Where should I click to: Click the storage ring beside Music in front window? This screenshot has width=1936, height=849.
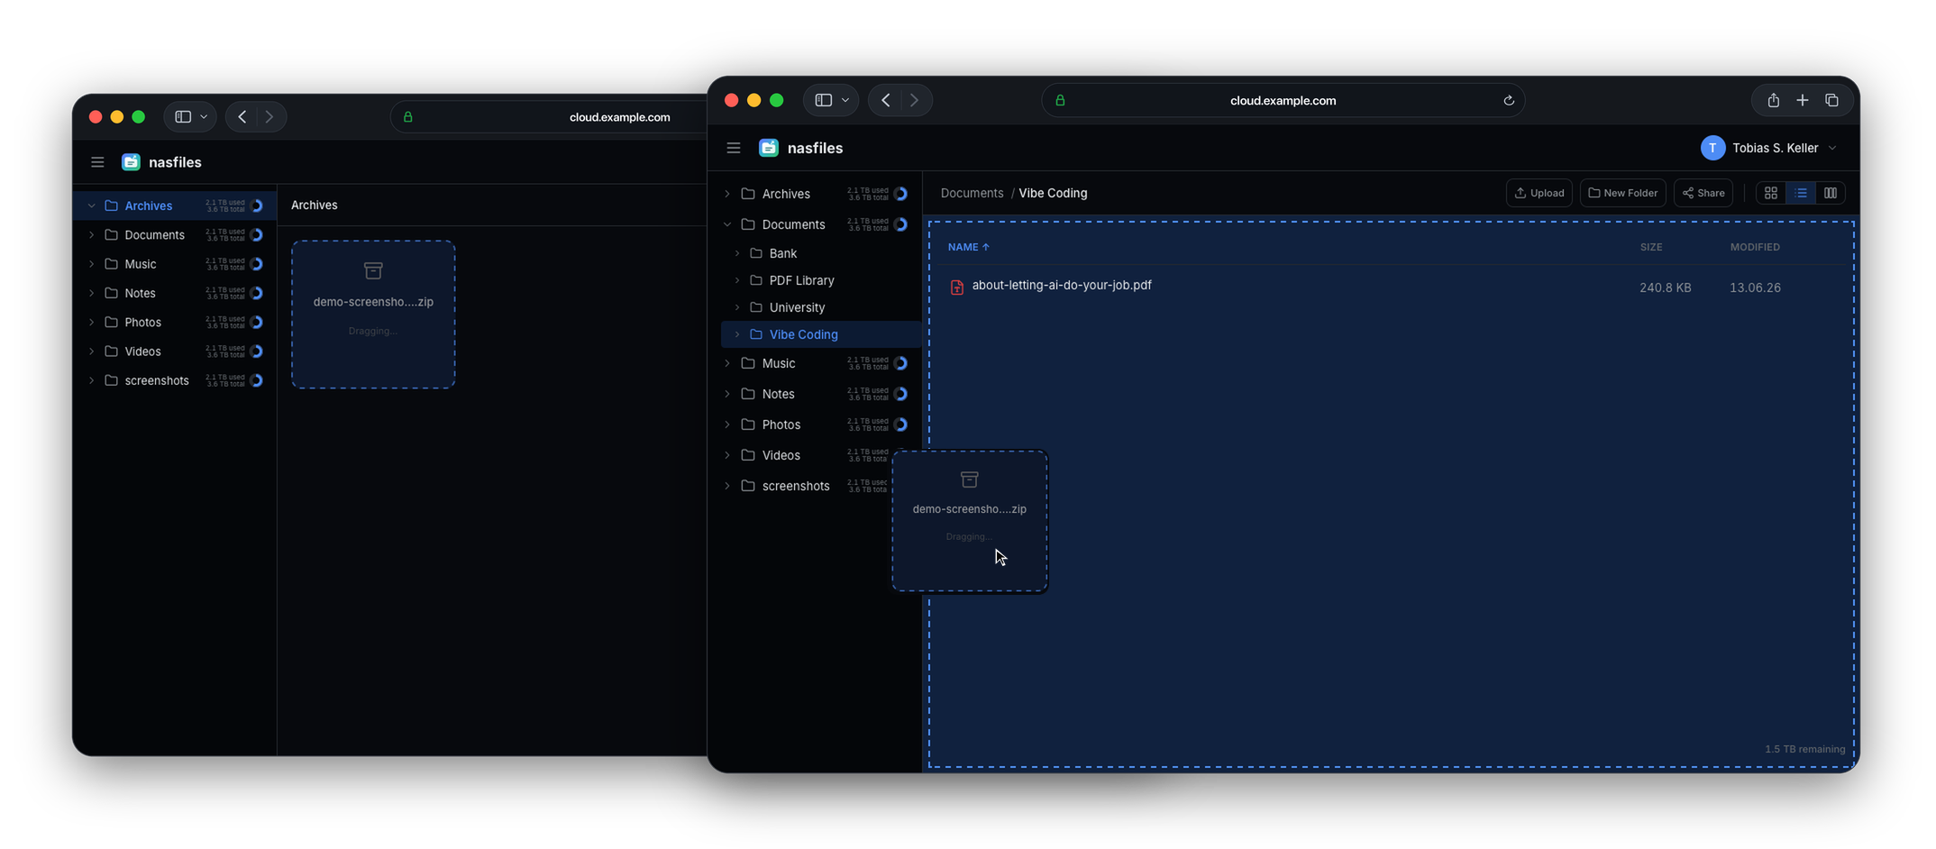coord(900,363)
